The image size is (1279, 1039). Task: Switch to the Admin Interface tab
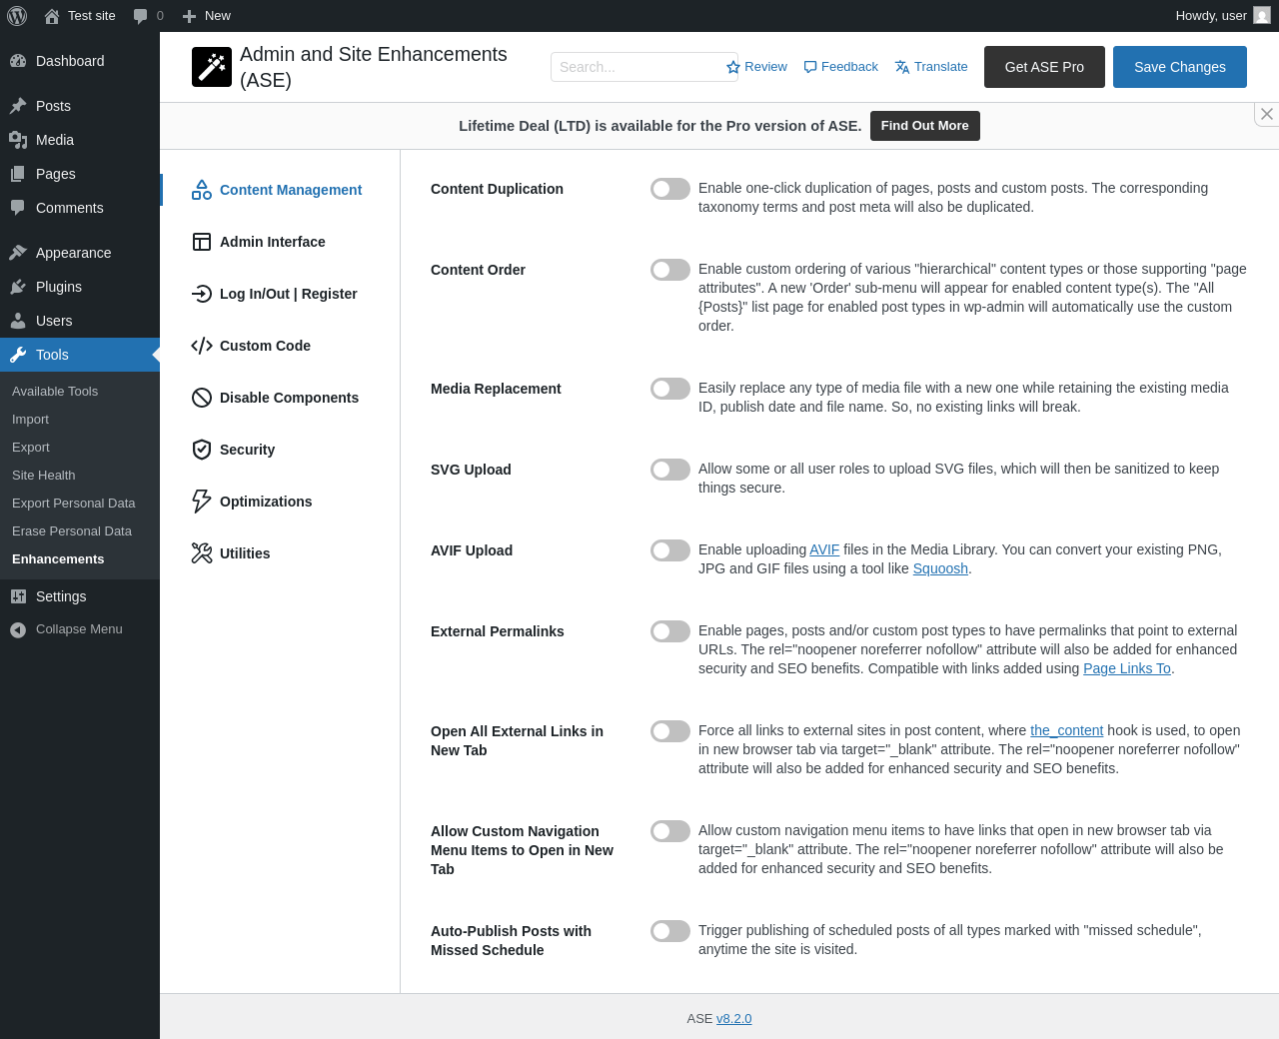[x=272, y=242]
